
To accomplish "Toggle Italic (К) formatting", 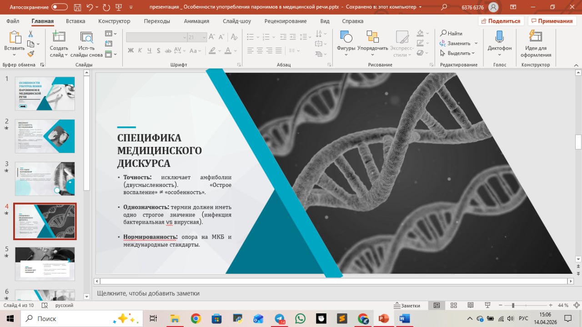I will point(140,50).
